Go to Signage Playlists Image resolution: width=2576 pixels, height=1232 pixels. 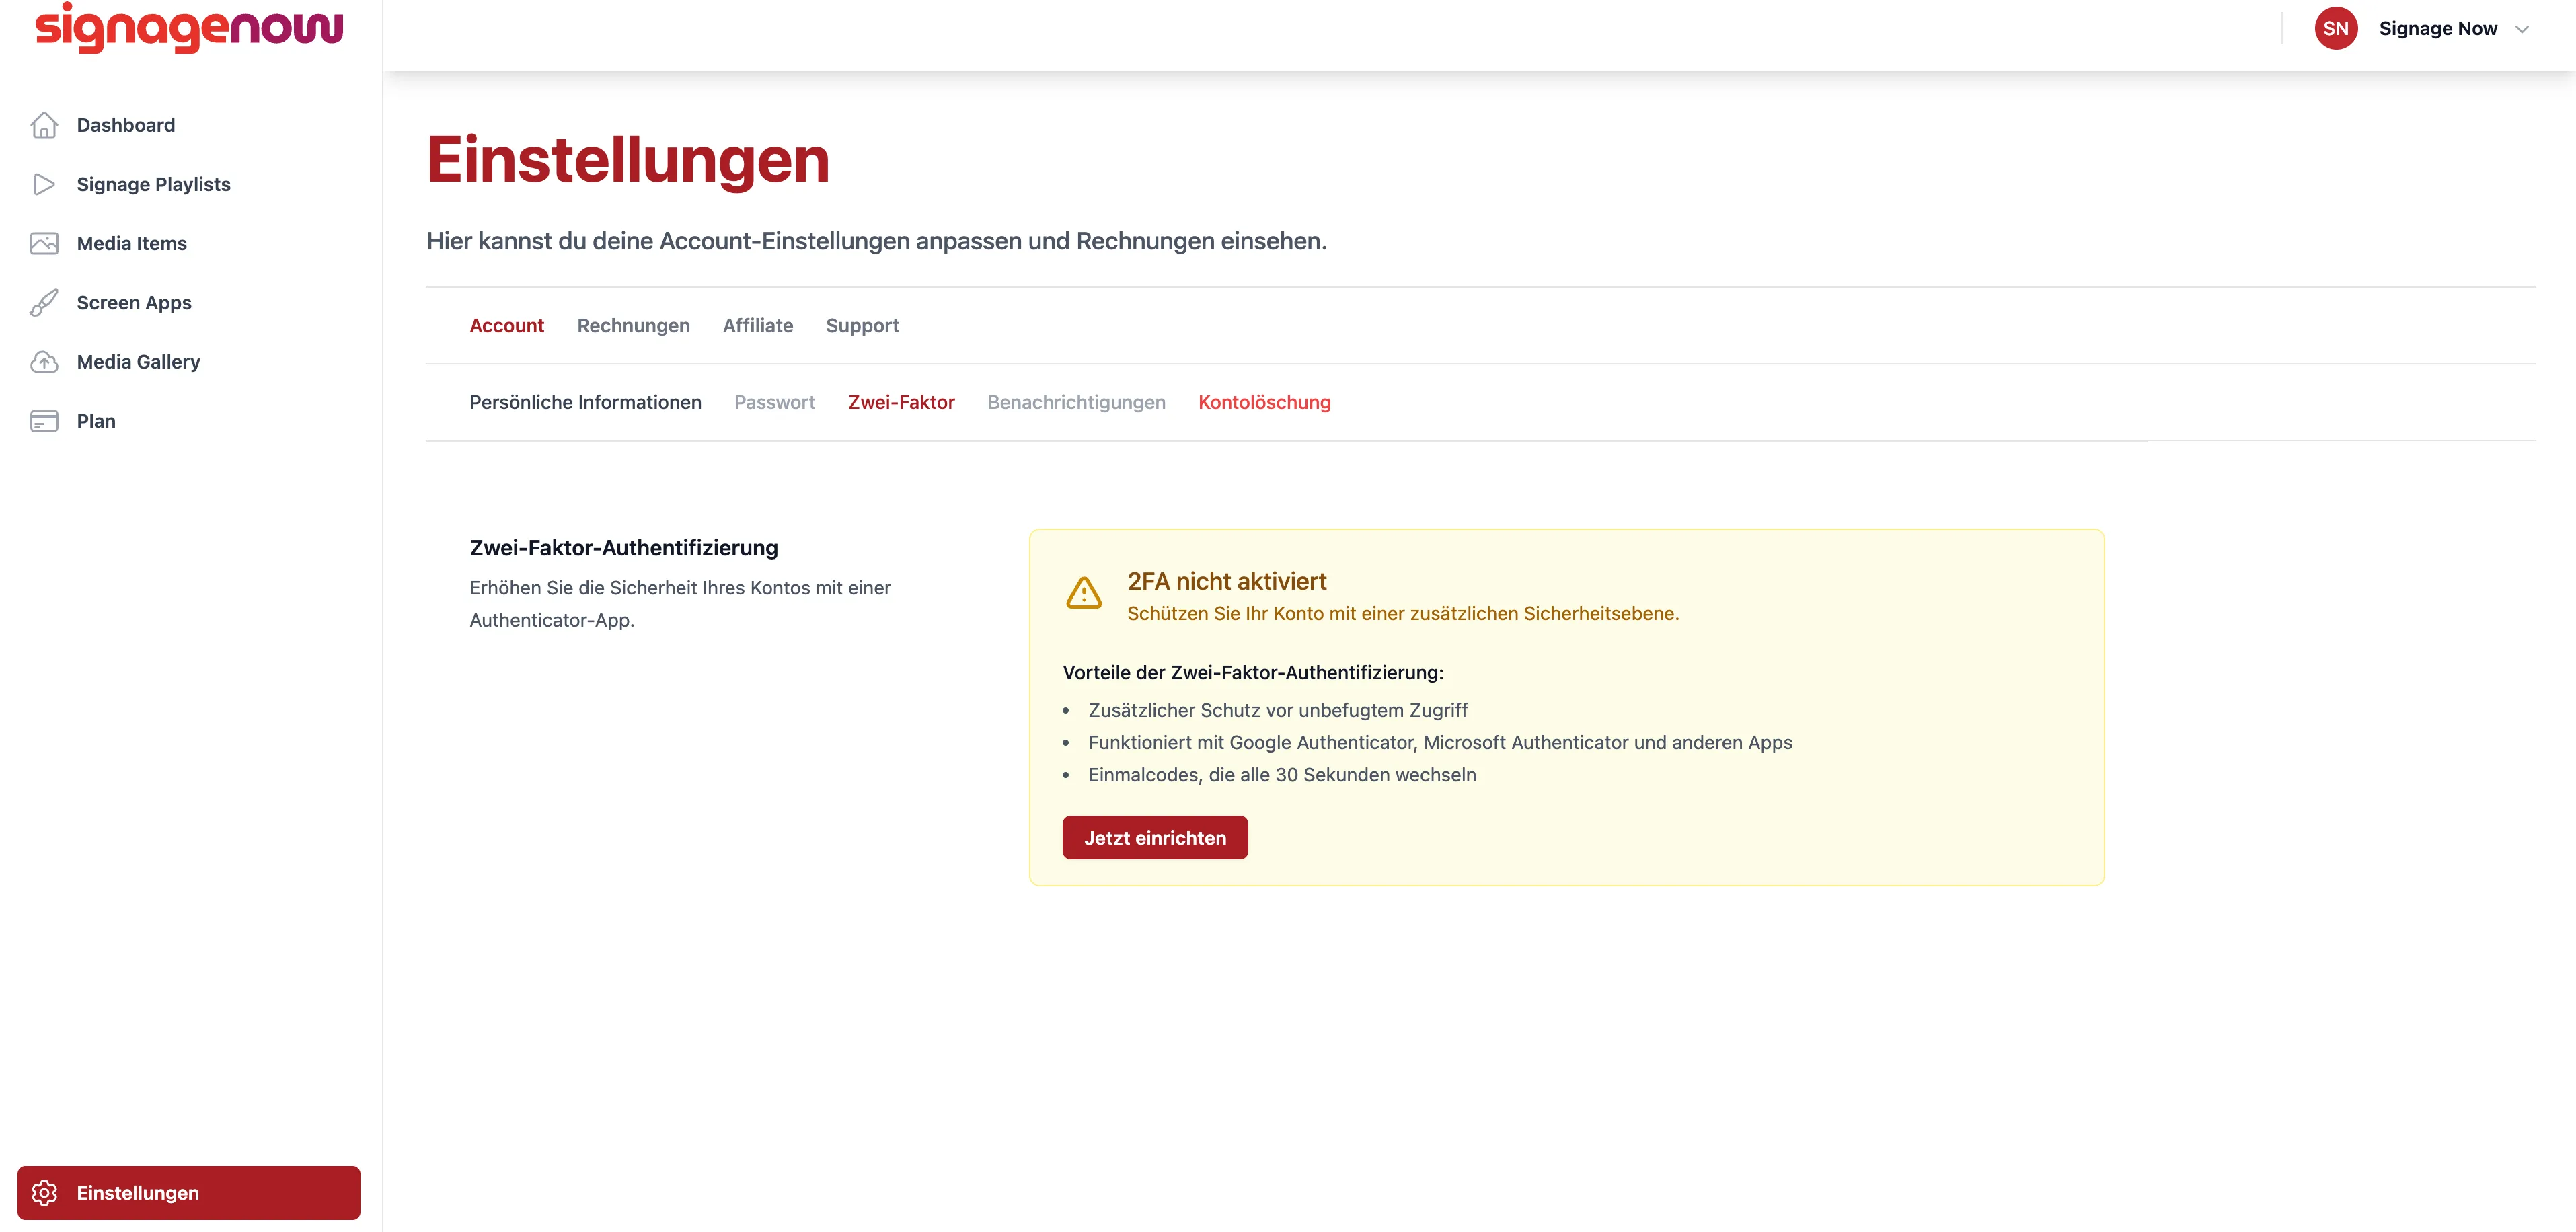pos(153,184)
